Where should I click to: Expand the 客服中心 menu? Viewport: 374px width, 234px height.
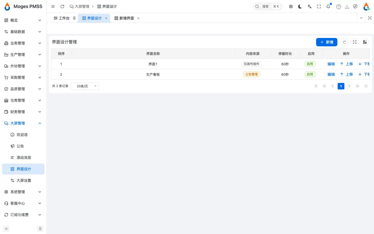23,203
